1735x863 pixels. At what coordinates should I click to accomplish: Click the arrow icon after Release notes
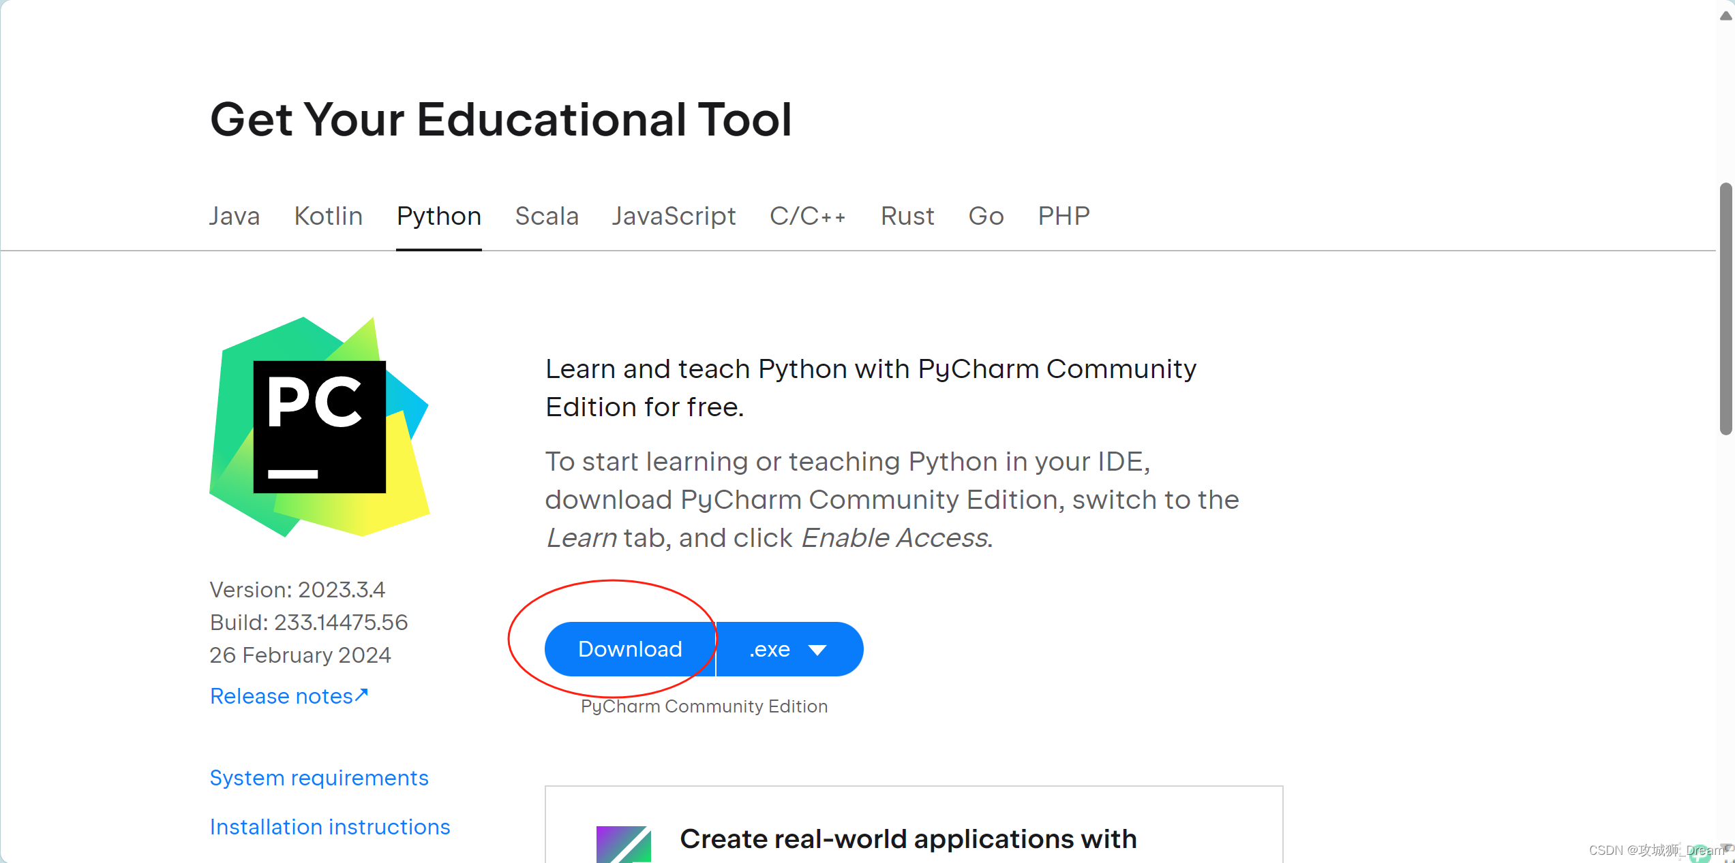pyautogui.click(x=362, y=695)
